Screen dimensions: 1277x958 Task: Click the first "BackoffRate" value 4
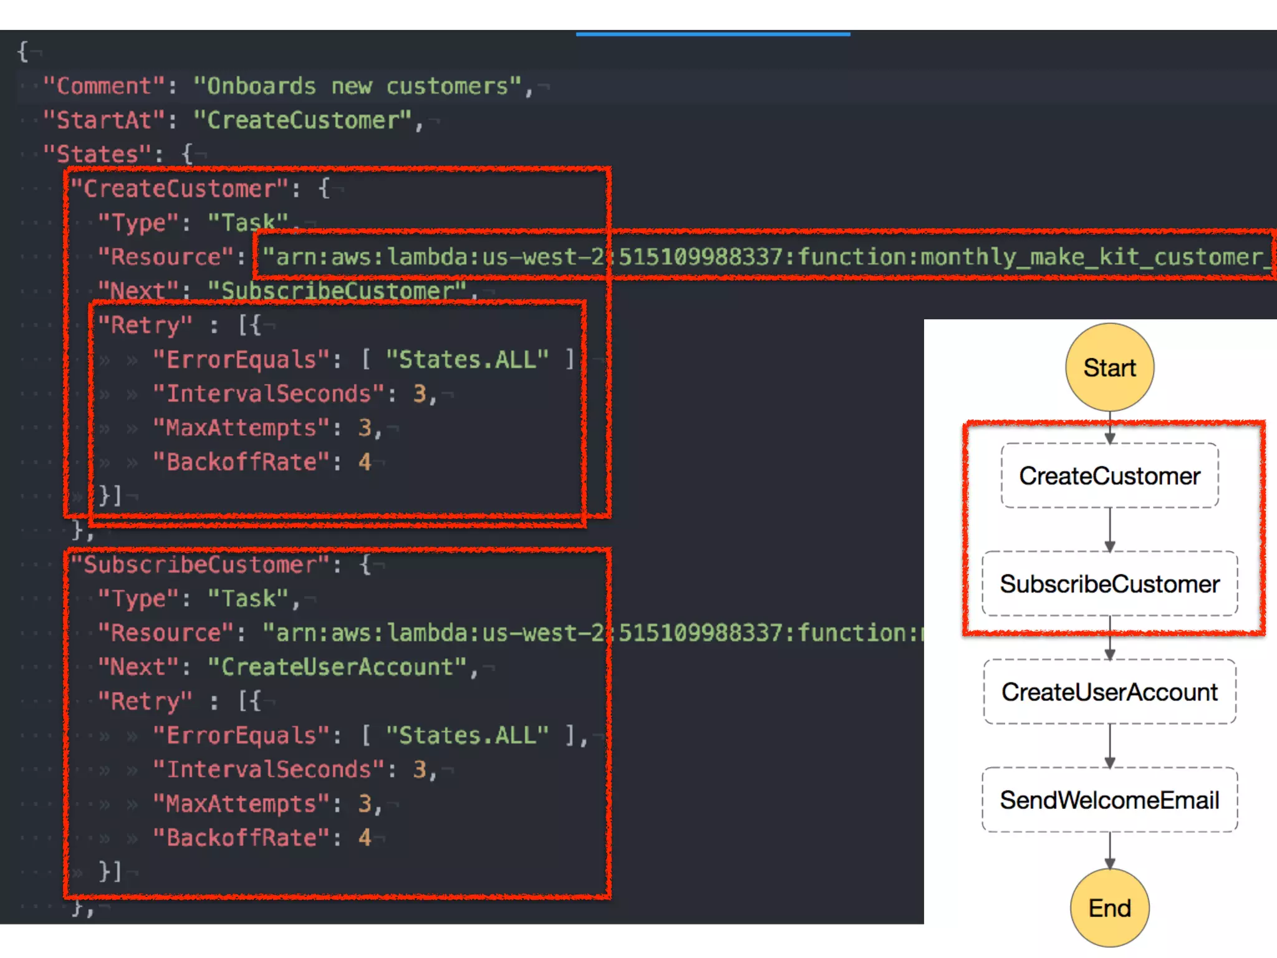(365, 462)
